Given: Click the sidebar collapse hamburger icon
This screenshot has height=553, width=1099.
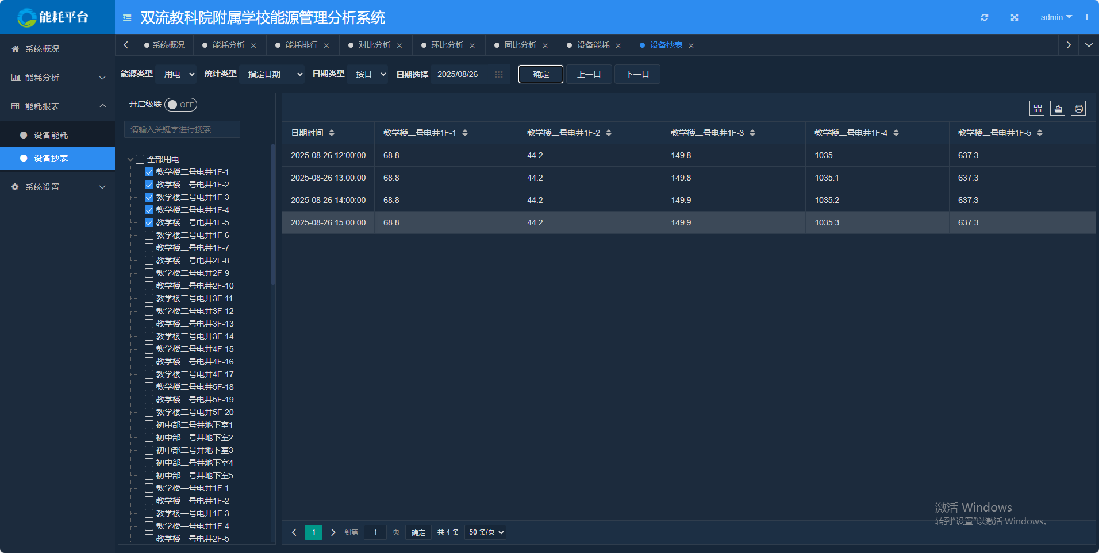Looking at the screenshot, I should click(x=127, y=18).
